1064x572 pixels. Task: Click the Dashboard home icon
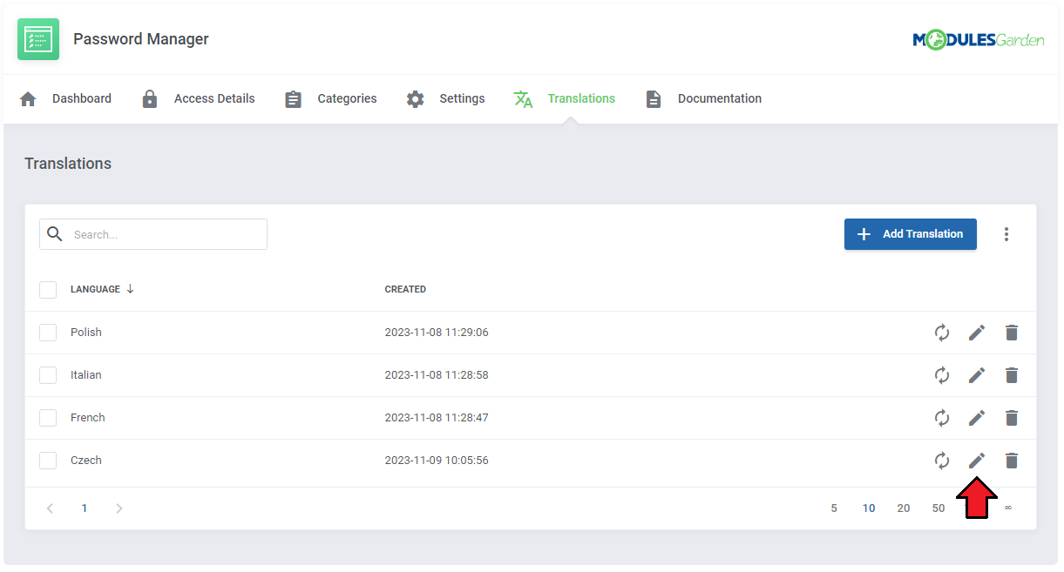28,99
